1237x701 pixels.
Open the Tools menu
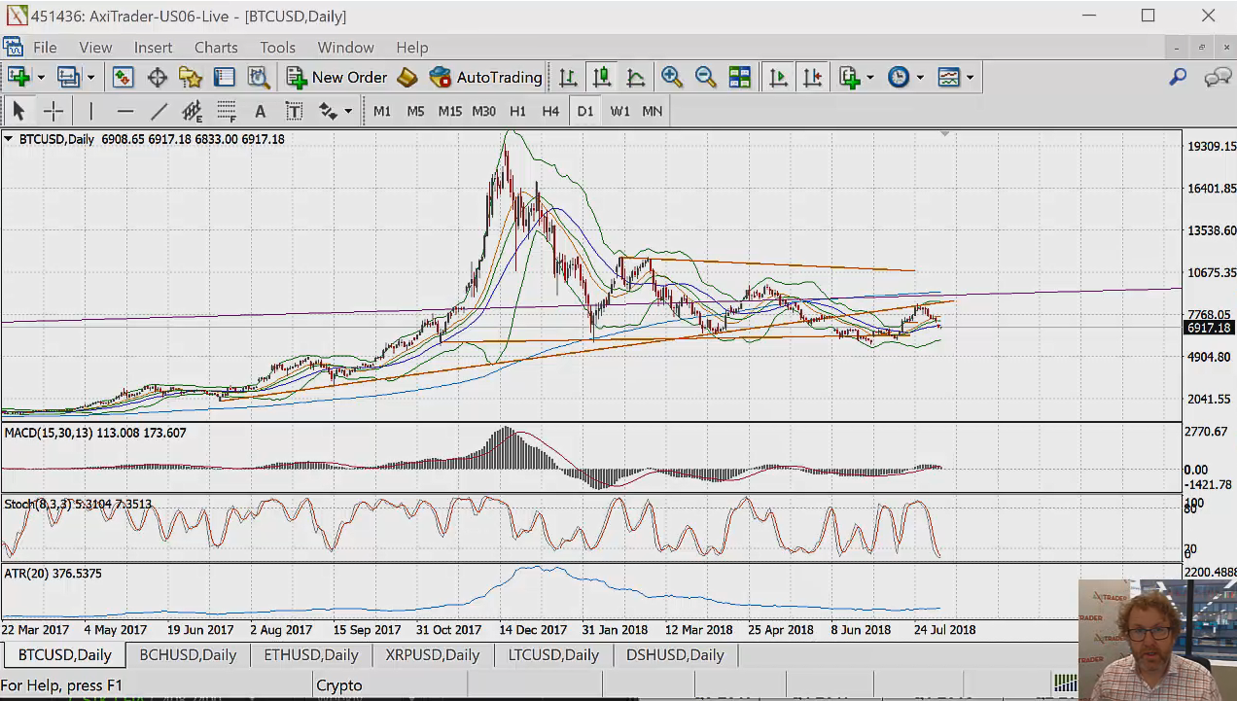[x=277, y=47]
